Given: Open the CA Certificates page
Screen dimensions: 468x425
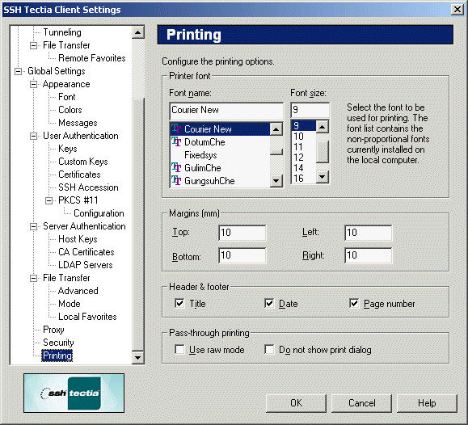Looking at the screenshot, I should [x=86, y=252].
